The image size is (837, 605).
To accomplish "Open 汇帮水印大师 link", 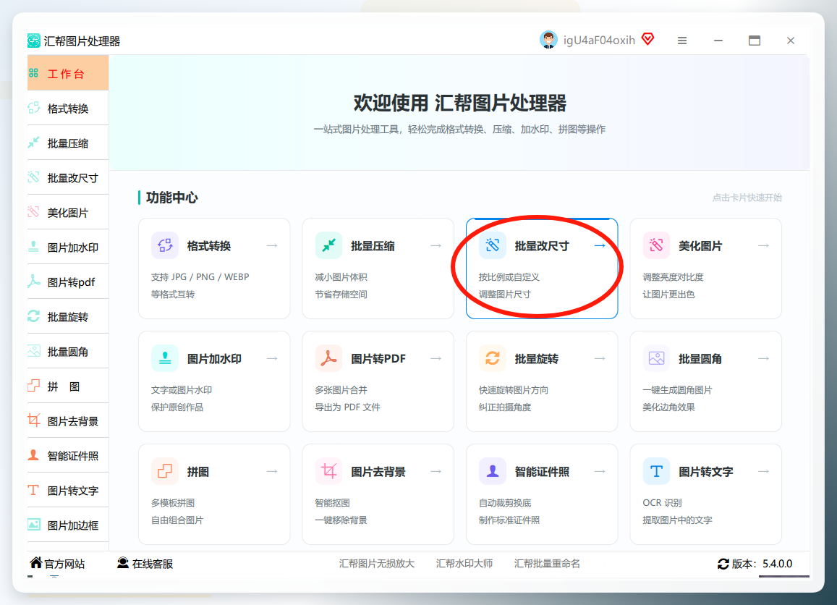I will [464, 563].
